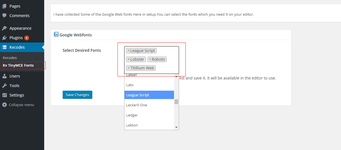This screenshot has height=150, width=341.
Task: Click the Kvcodes logo icon in sidebar
Action: (4, 47)
